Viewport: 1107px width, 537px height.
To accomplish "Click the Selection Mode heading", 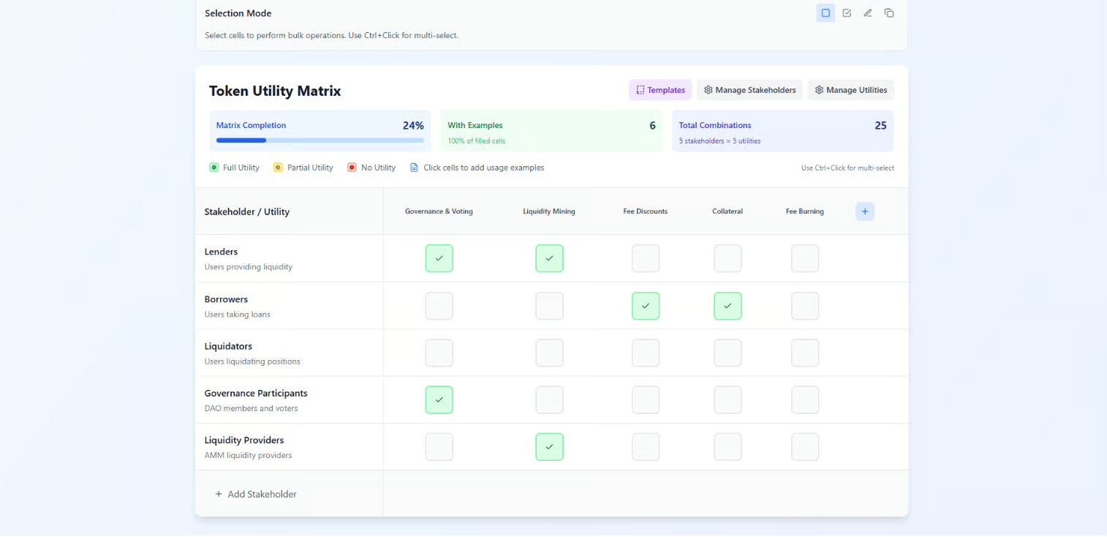I will tap(238, 13).
